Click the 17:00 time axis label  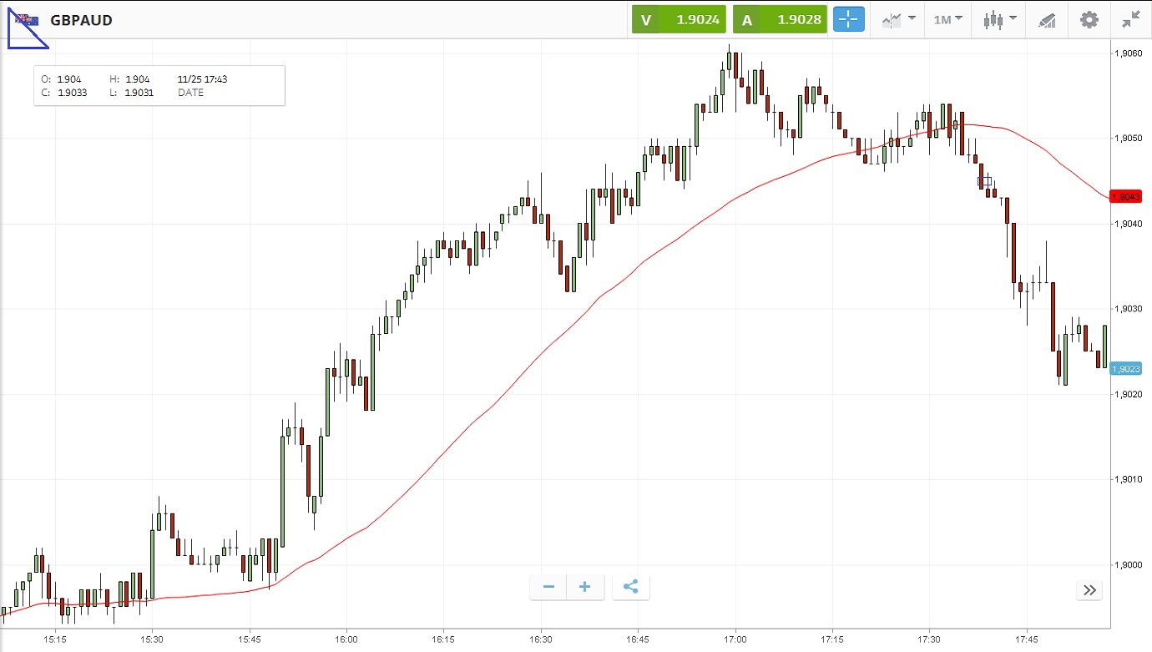pos(735,639)
